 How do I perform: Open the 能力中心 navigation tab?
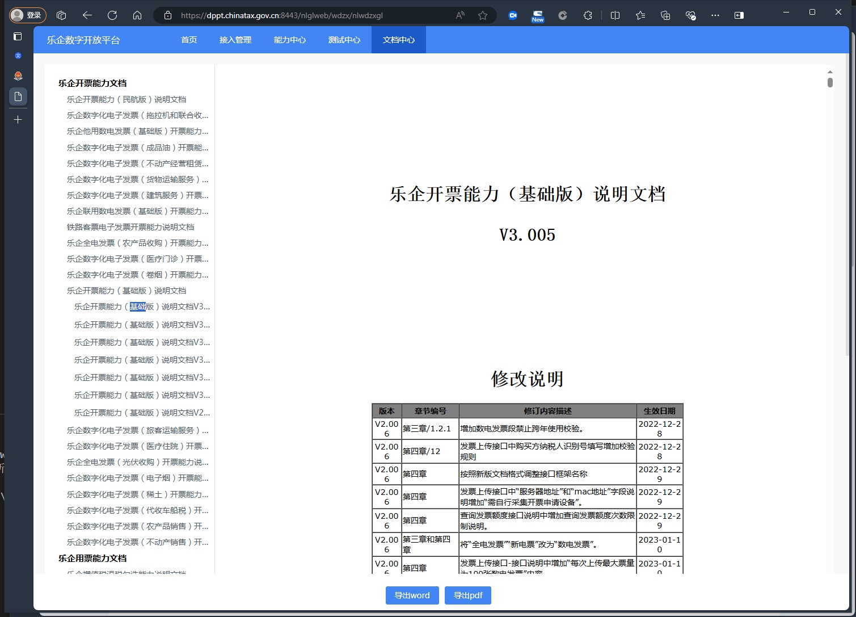pos(290,40)
